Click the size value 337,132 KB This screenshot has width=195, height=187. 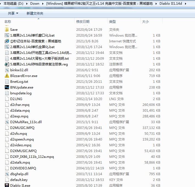click(151, 128)
